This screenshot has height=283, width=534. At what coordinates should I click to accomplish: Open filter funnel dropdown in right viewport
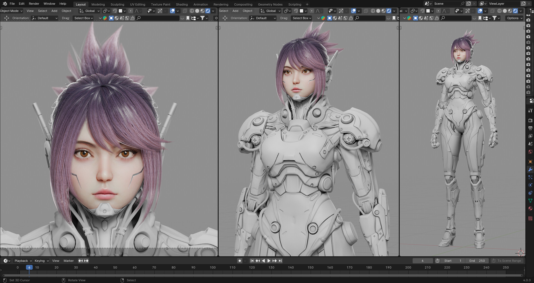click(496, 18)
